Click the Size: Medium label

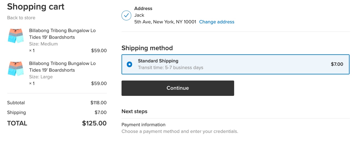(x=43, y=44)
